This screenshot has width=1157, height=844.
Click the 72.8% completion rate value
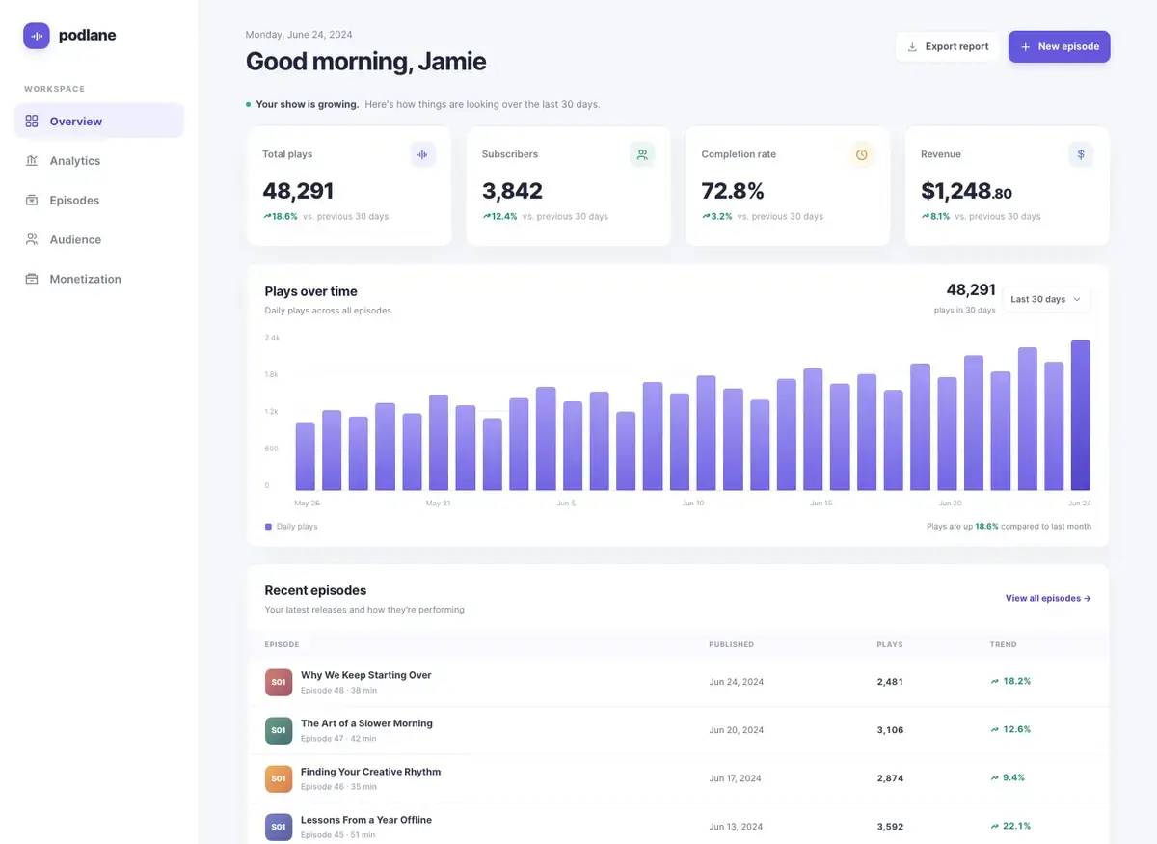733,191
